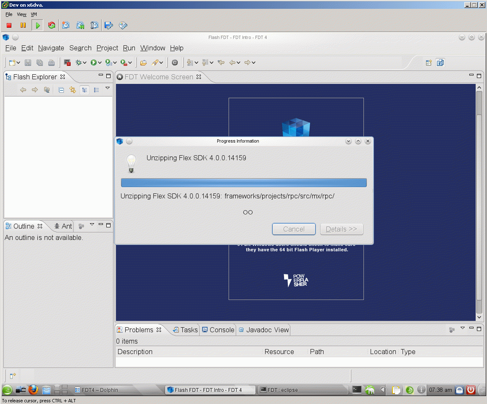Click Back arrow in Flash Explorer

tap(23, 90)
